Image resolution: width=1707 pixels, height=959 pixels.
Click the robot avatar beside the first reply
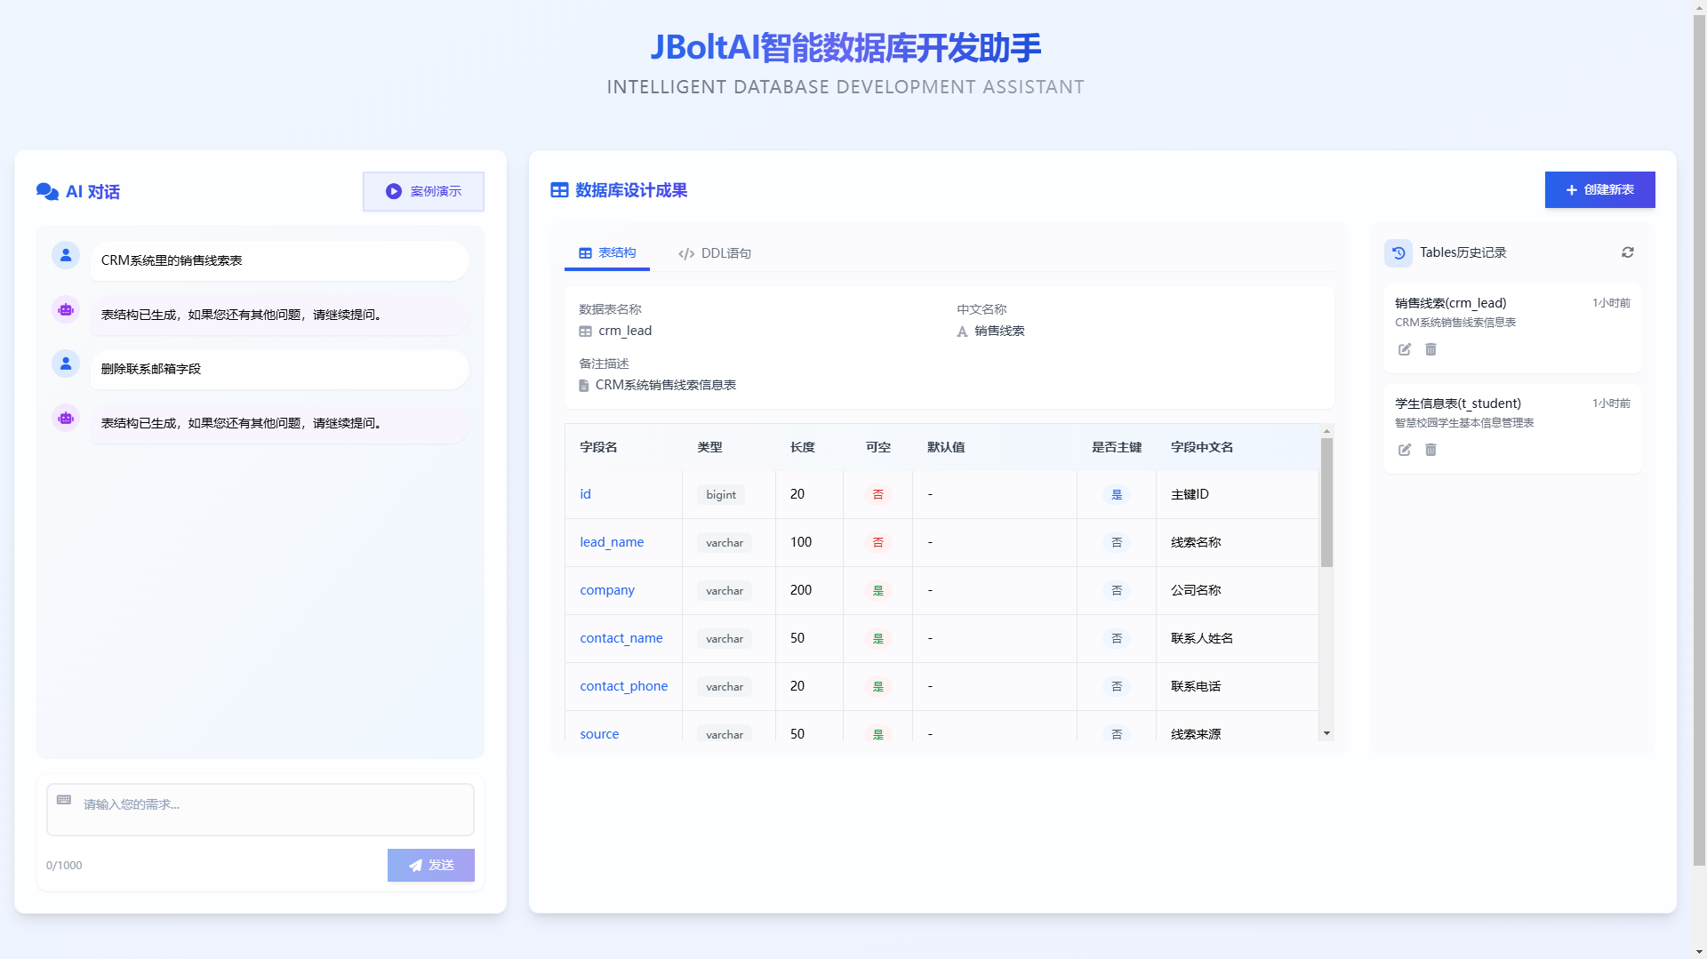(66, 309)
